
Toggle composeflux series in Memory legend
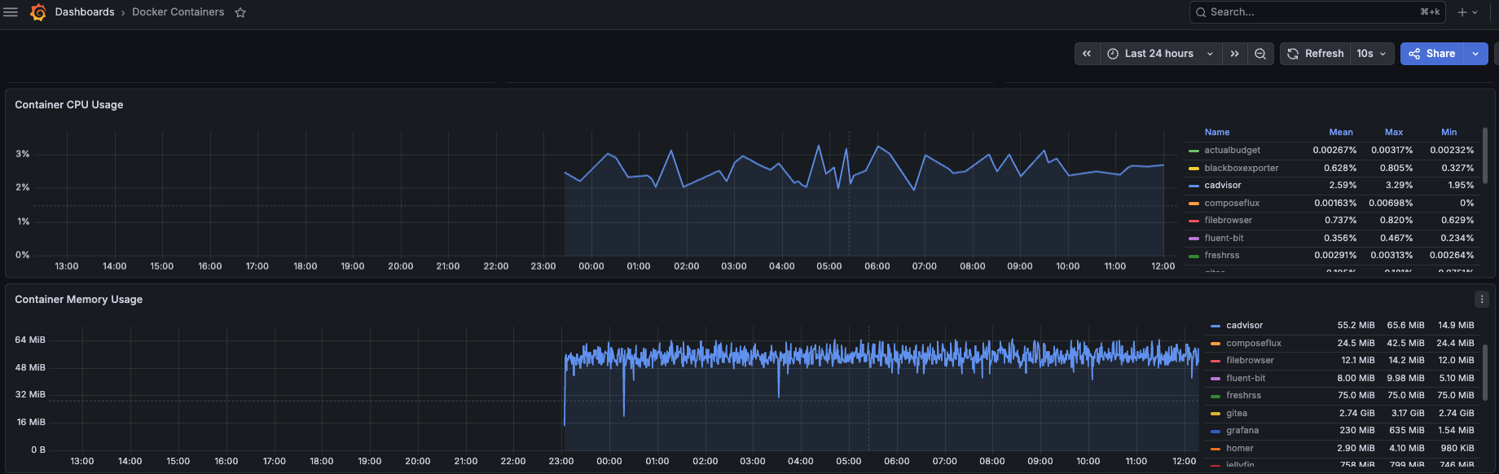(x=1253, y=344)
